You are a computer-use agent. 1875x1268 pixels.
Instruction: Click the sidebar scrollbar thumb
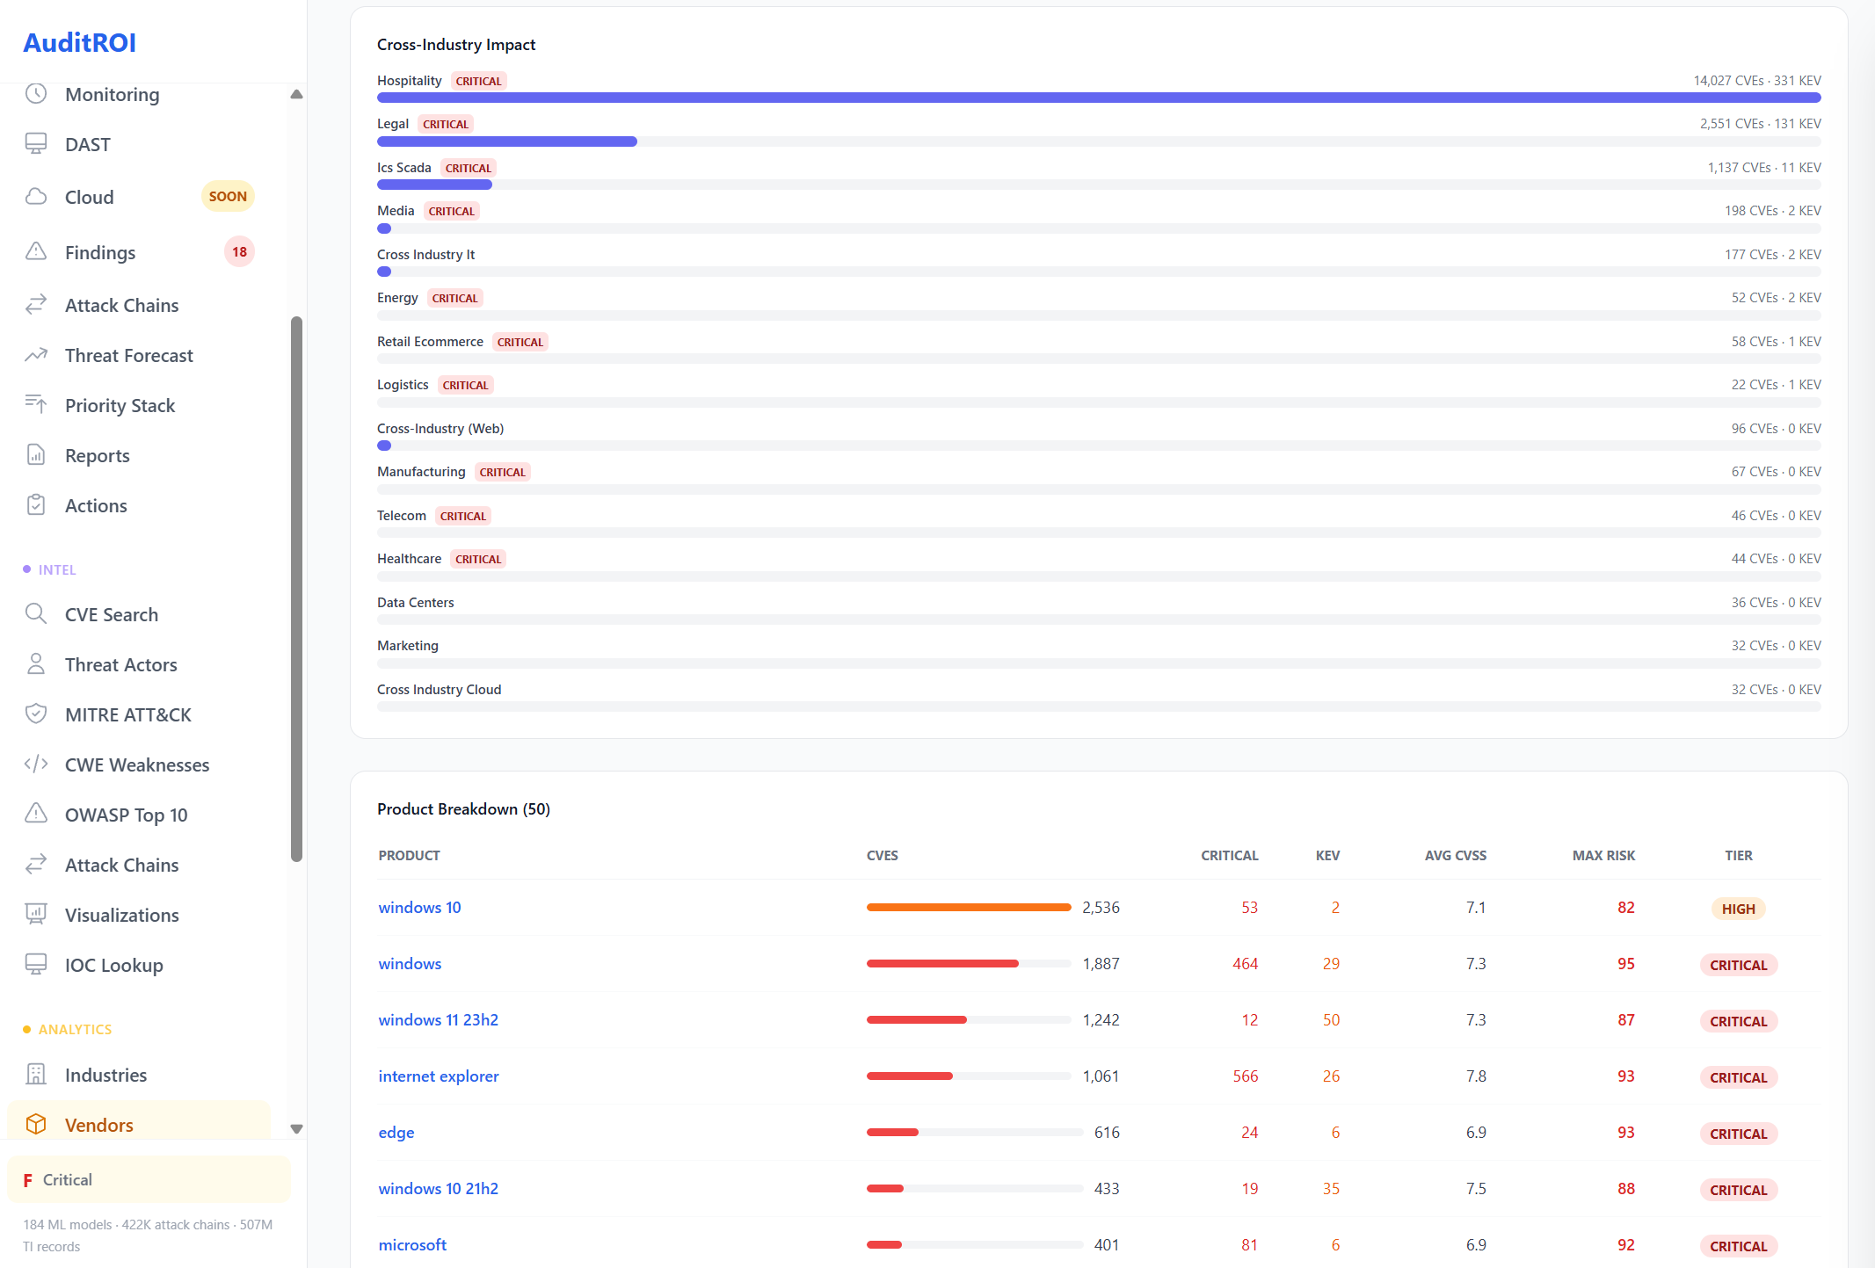[x=296, y=589]
